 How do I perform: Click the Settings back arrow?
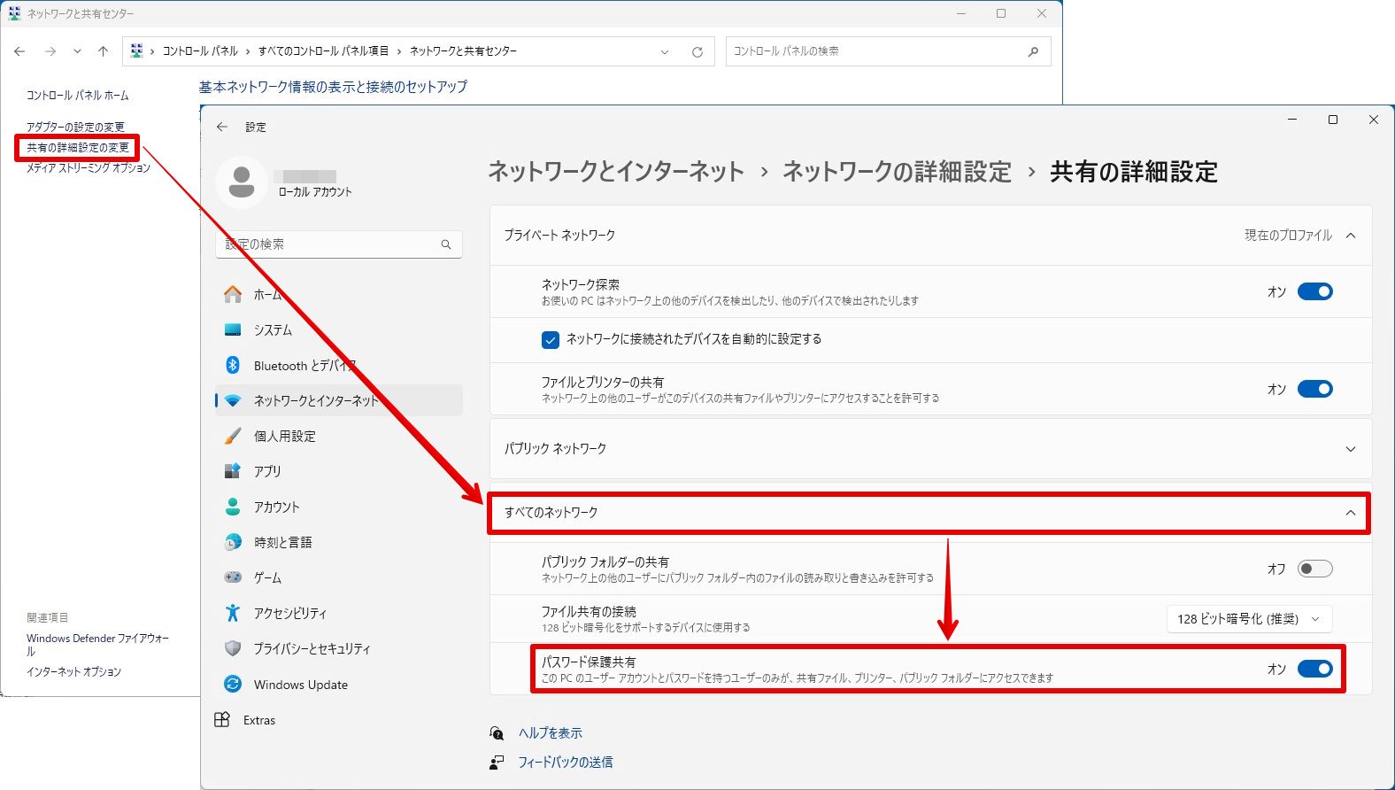[x=222, y=127]
